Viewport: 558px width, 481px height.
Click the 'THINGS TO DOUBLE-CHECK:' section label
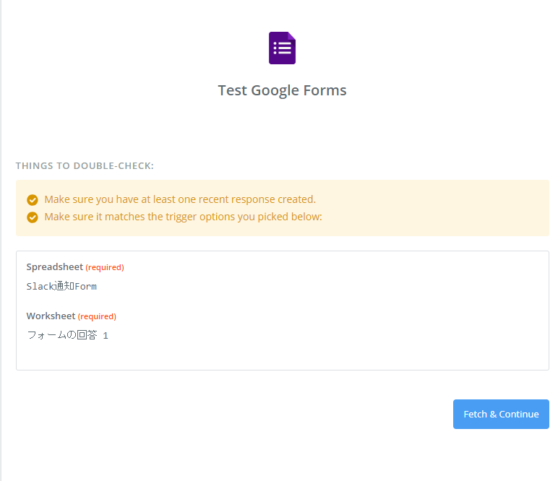(x=85, y=166)
